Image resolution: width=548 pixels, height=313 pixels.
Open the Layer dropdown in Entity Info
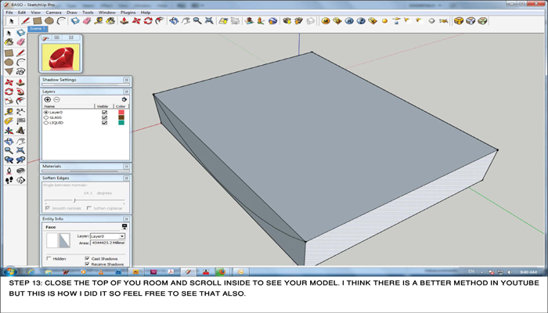121,236
